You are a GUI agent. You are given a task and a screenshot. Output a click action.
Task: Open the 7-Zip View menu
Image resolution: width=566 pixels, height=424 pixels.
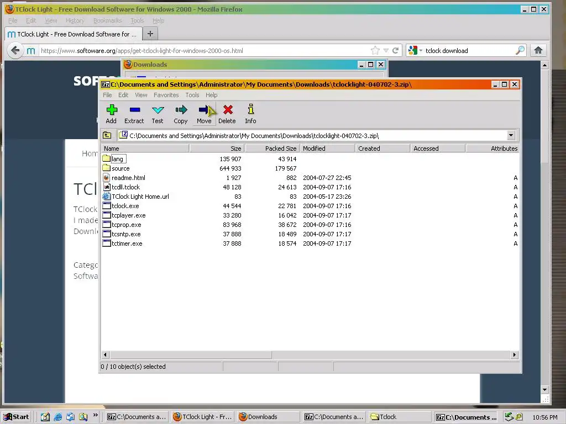(141, 95)
